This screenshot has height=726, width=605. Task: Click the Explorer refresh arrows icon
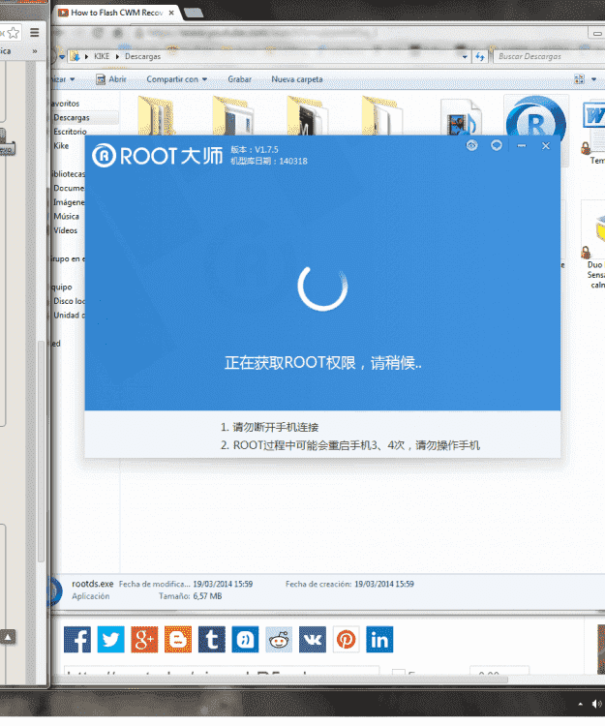tap(480, 56)
